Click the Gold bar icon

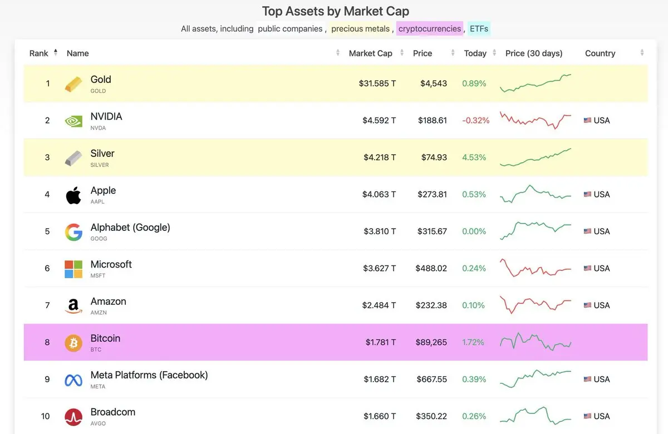(73, 84)
